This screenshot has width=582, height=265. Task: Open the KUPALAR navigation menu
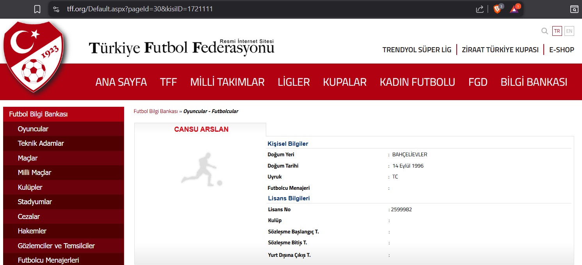click(x=345, y=82)
